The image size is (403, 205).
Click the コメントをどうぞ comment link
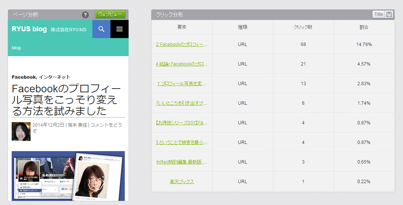coord(77,128)
